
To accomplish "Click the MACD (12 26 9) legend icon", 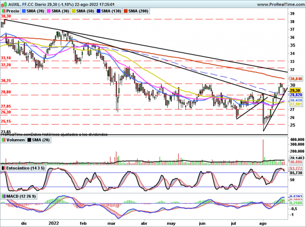I will point(4,196).
